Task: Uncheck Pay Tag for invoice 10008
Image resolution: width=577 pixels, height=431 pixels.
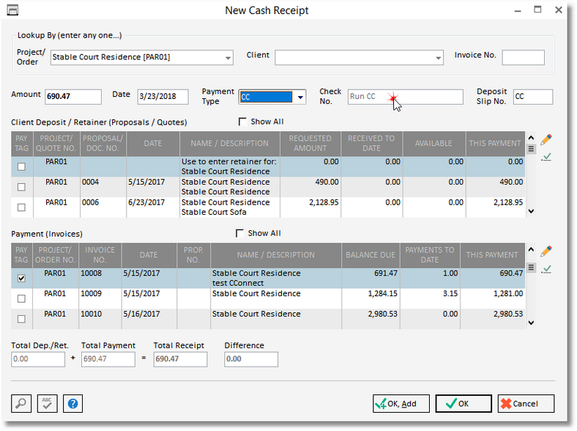Action: coord(22,278)
